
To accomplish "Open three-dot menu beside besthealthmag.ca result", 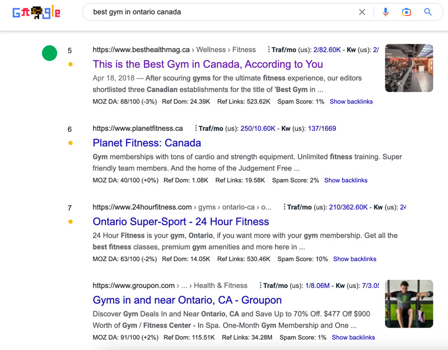I will pyautogui.click(x=269, y=50).
